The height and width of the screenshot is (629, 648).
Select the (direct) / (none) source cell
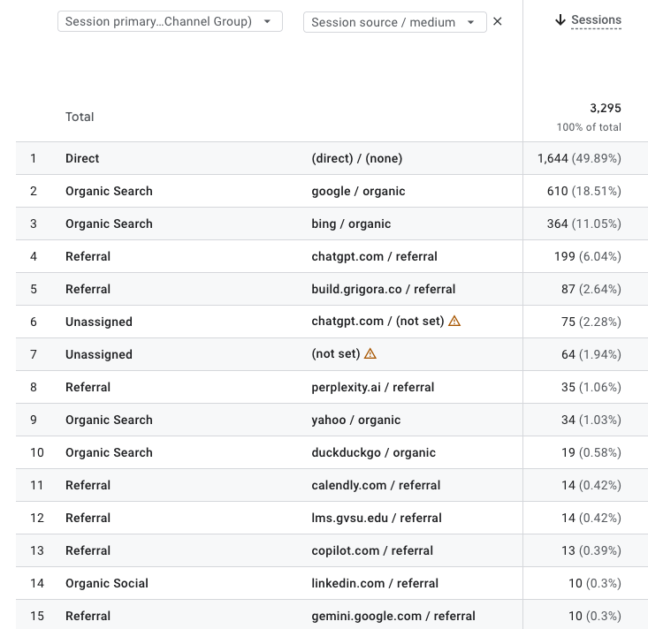[x=356, y=158]
